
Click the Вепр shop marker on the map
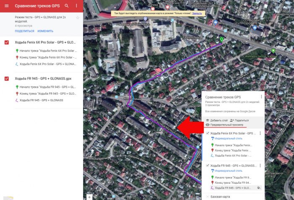[215, 23]
